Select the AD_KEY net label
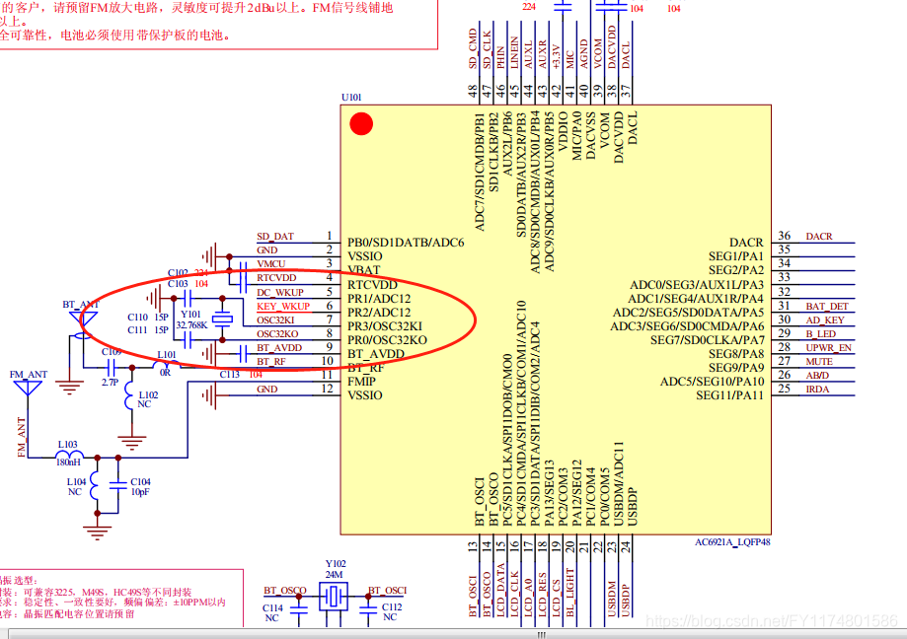The image size is (907, 639). [x=825, y=320]
